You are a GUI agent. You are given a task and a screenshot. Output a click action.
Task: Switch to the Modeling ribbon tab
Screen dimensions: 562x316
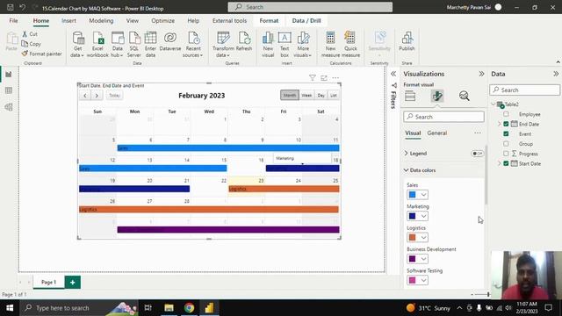(x=101, y=21)
